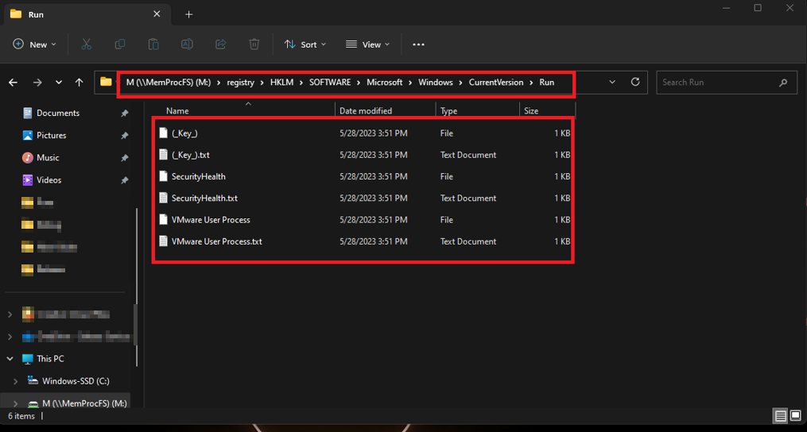Click the Rename icon in toolbar

187,44
